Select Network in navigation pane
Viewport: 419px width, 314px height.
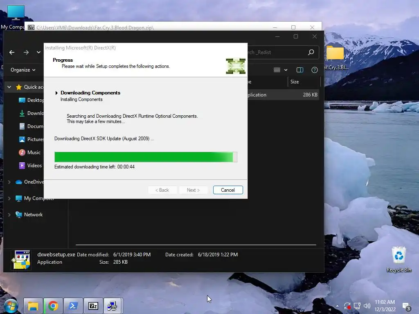coord(29,215)
